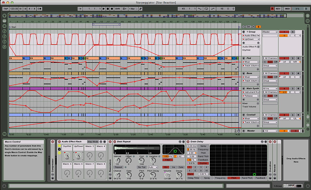The height and width of the screenshot is (190, 311).
Task: Click the transport Stop button
Action: click(108, 9)
